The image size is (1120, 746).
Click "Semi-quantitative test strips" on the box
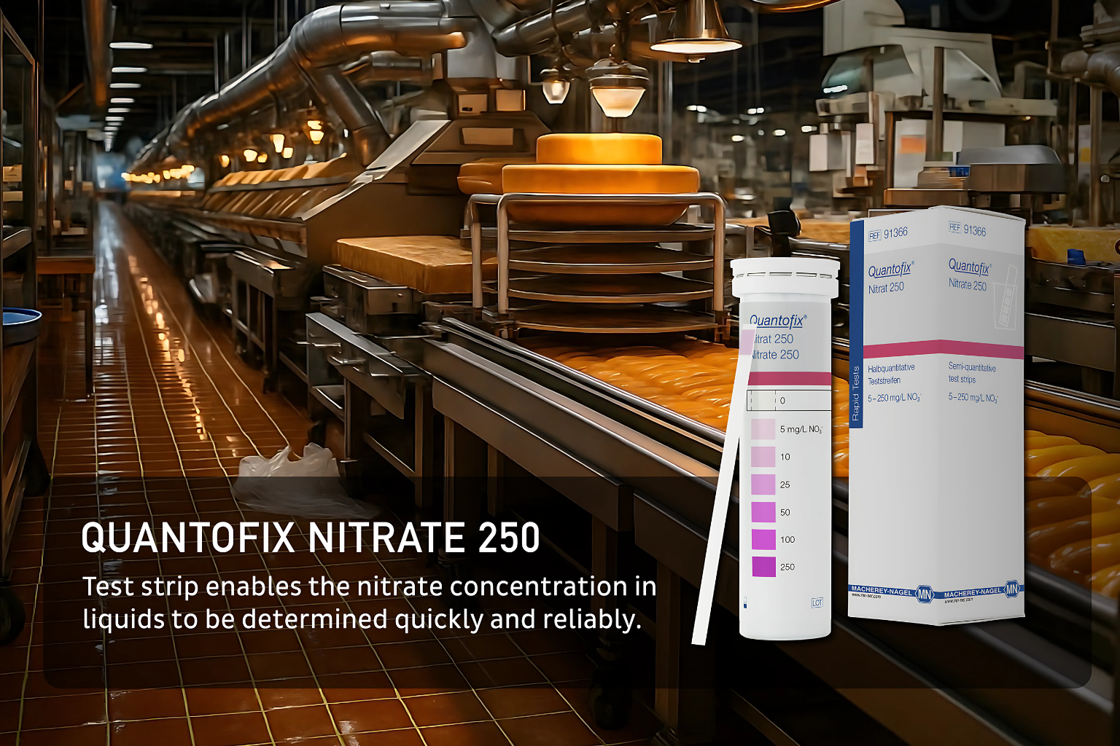[x=972, y=373]
